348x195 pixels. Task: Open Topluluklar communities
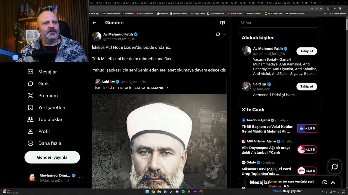coord(45,119)
